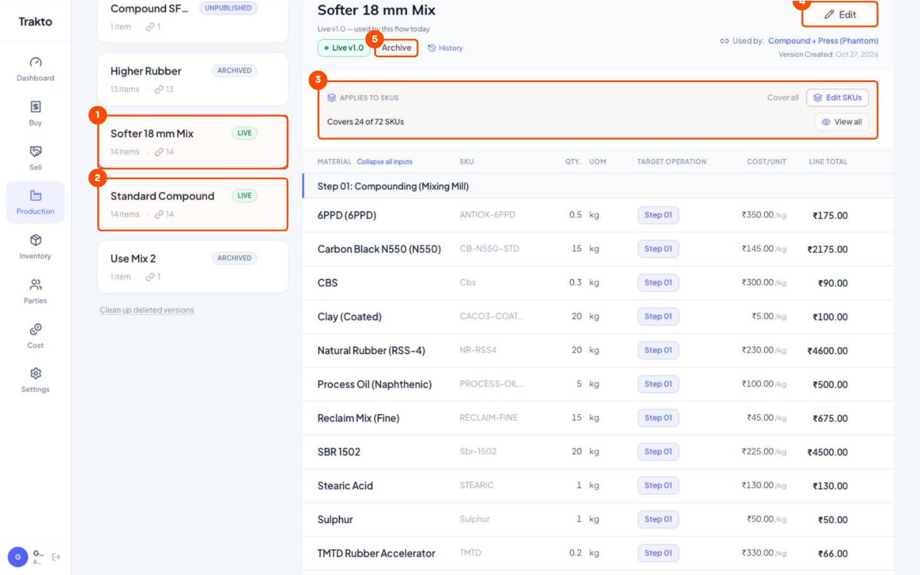The height and width of the screenshot is (575, 920).
Task: Click Stearic Acid material name
Action: click(x=345, y=486)
